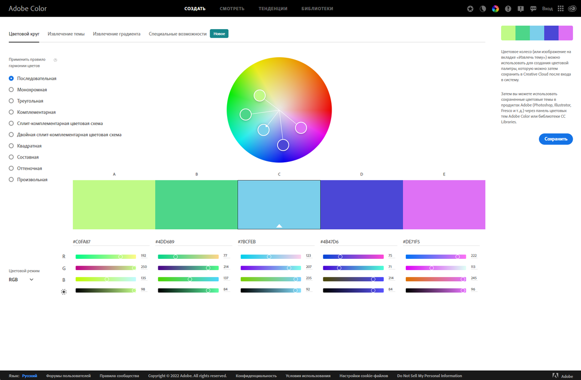This screenshot has width=581, height=380.
Task: Click the B slider for color #7BCFEB
Action: [x=271, y=279]
